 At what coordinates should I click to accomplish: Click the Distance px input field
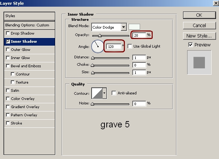[x=139, y=58]
